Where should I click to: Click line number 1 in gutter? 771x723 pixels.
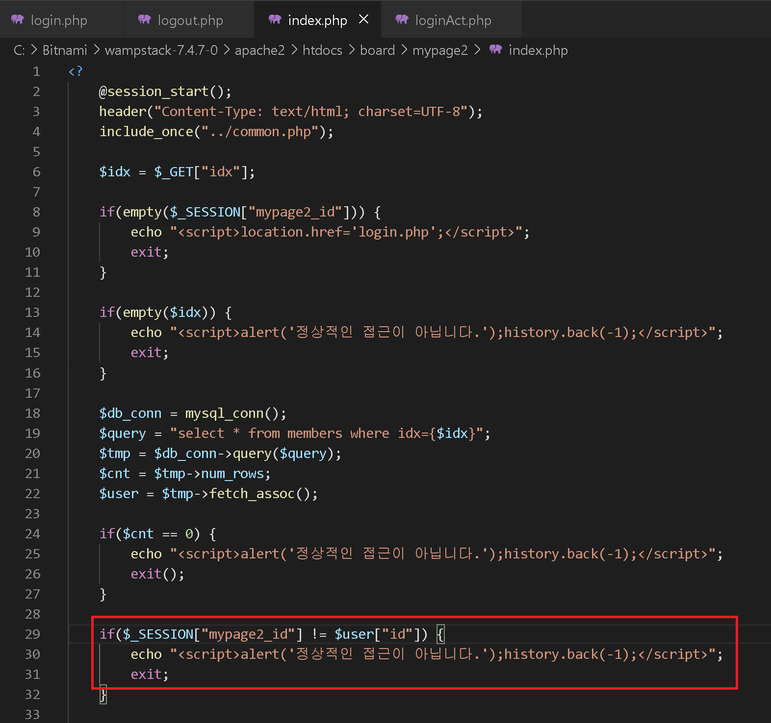(36, 72)
